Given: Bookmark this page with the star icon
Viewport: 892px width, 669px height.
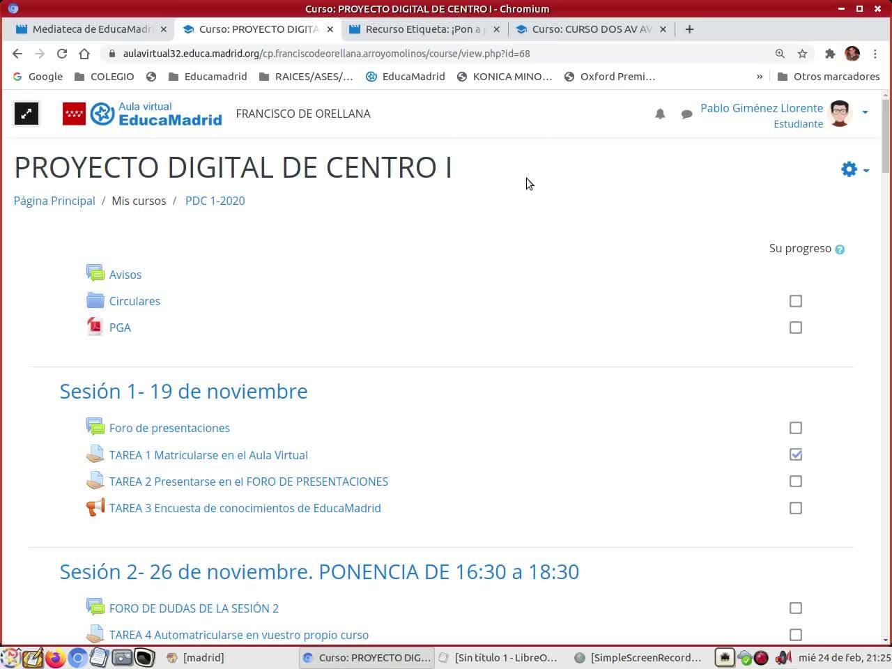Looking at the screenshot, I should click(x=803, y=54).
